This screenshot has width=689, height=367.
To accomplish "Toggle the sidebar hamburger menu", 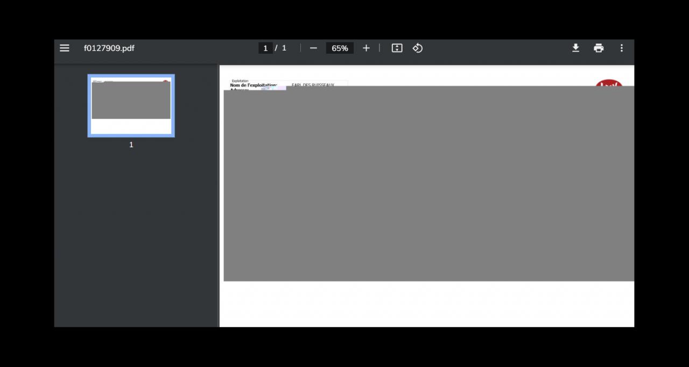I will [65, 48].
